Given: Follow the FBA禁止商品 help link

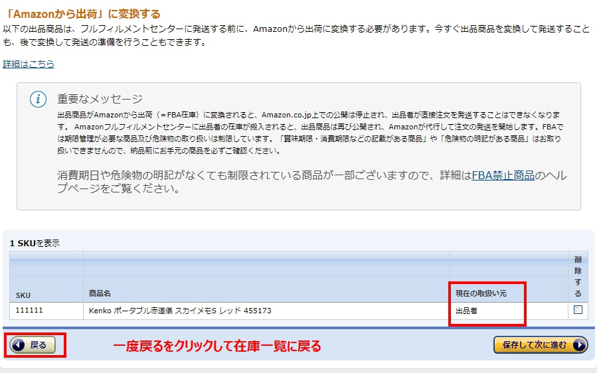Looking at the screenshot, I should pos(503,175).
